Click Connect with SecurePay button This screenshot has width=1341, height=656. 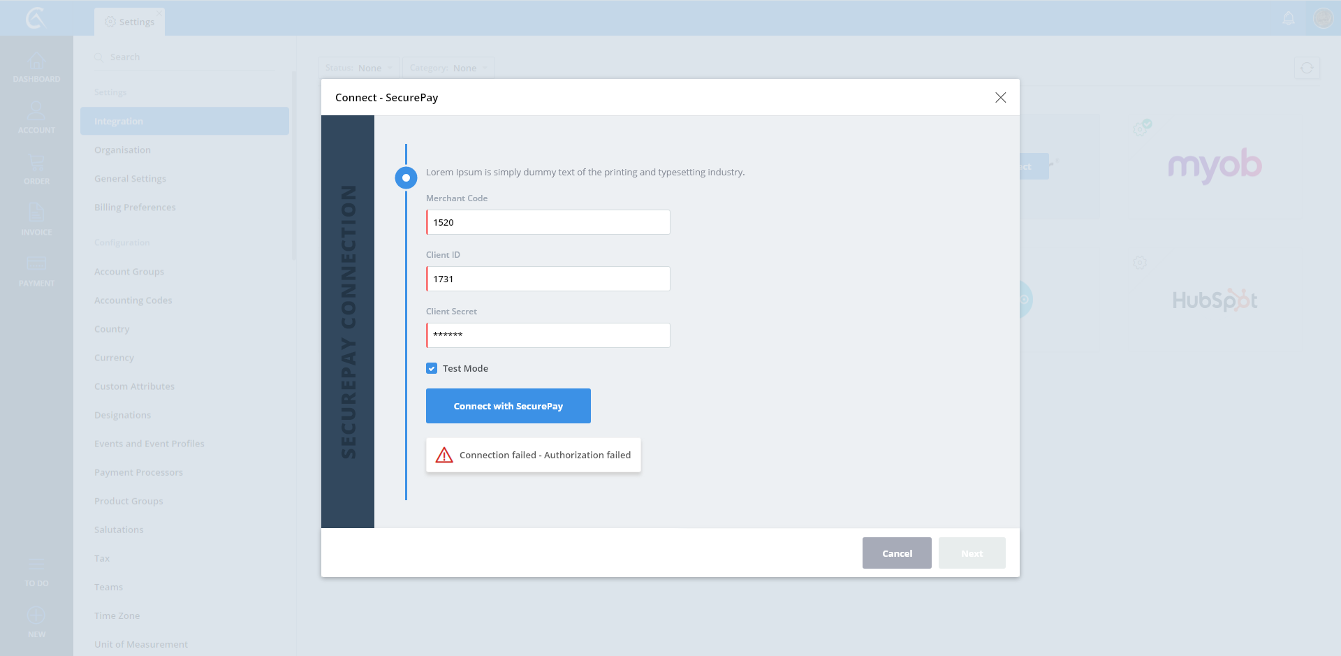tap(508, 406)
